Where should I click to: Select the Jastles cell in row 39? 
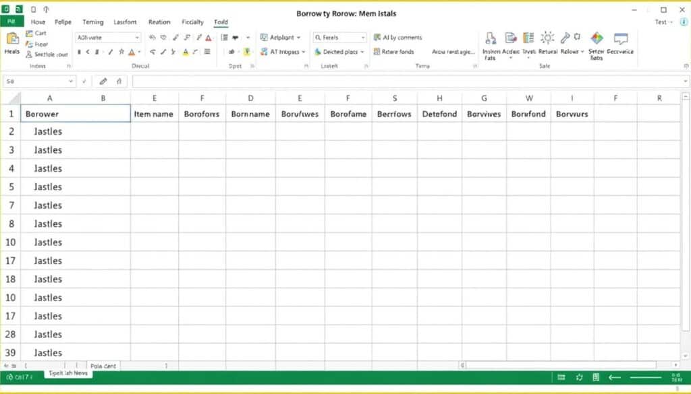[76, 353]
